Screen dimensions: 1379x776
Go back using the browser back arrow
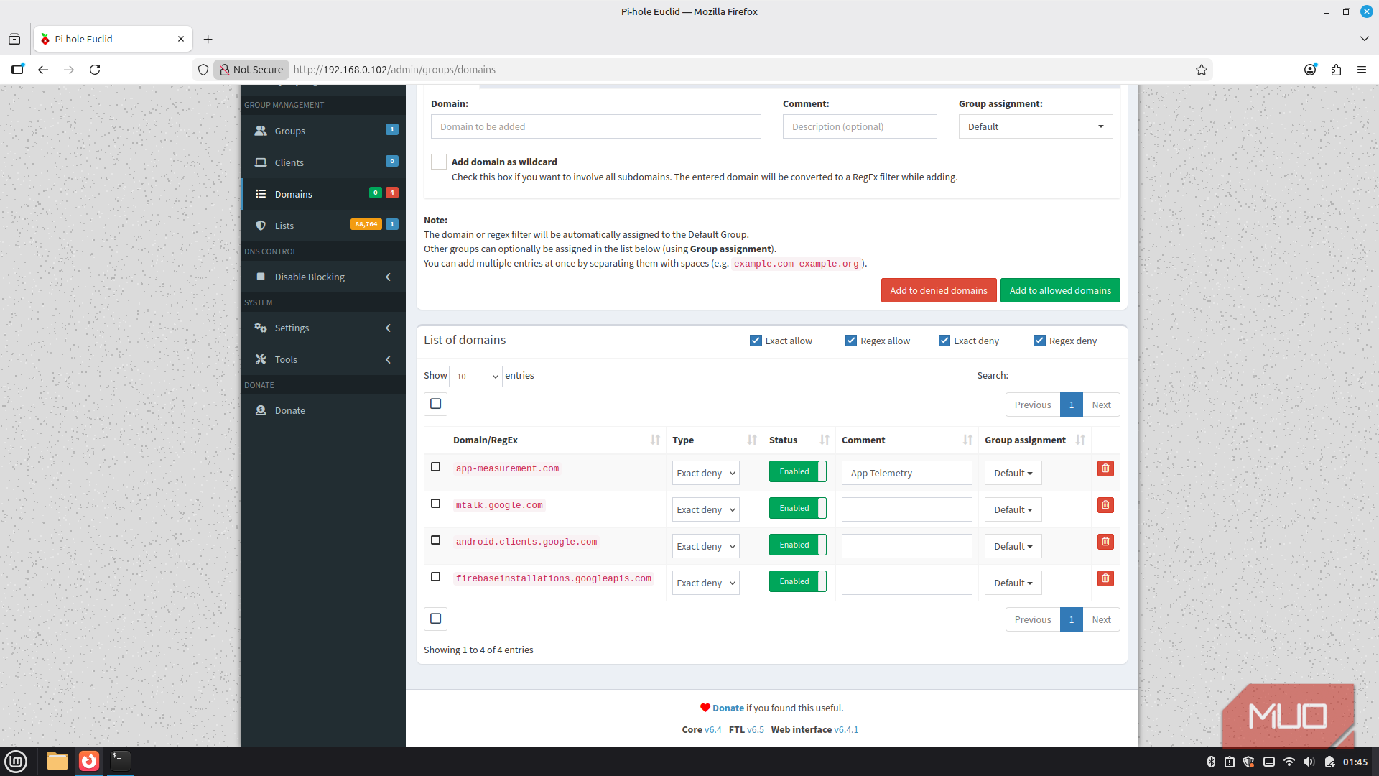point(43,70)
